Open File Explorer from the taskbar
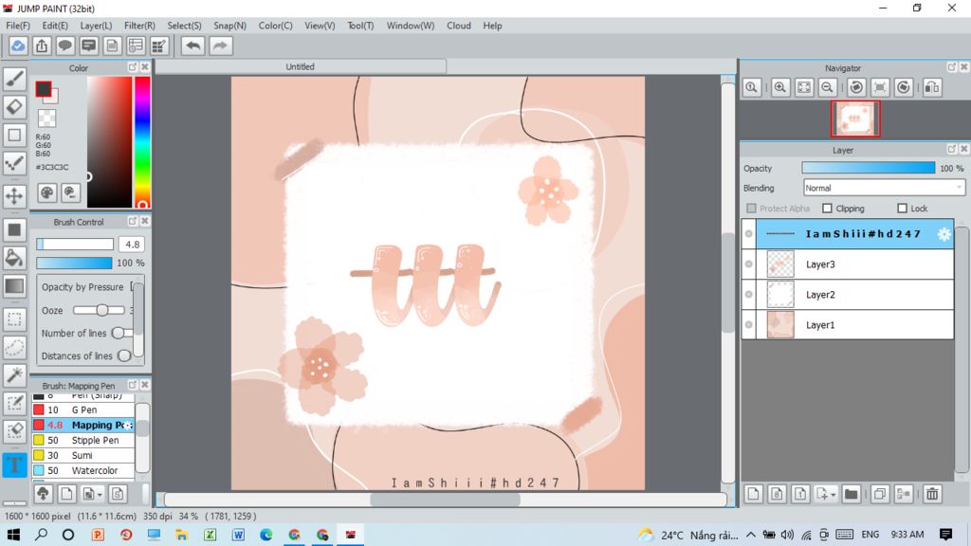 [x=181, y=535]
